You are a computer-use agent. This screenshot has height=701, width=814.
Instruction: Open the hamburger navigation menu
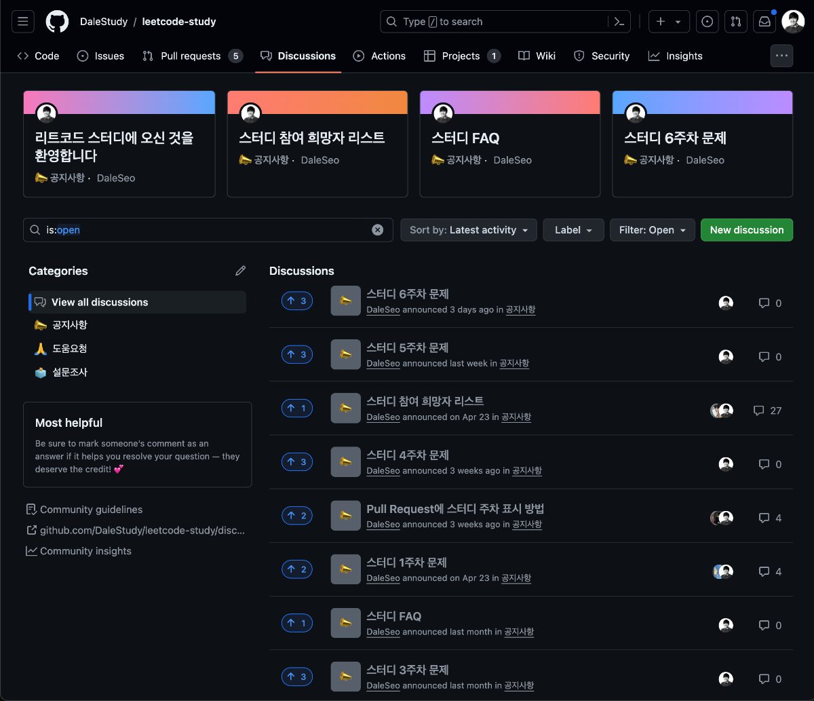coord(22,22)
